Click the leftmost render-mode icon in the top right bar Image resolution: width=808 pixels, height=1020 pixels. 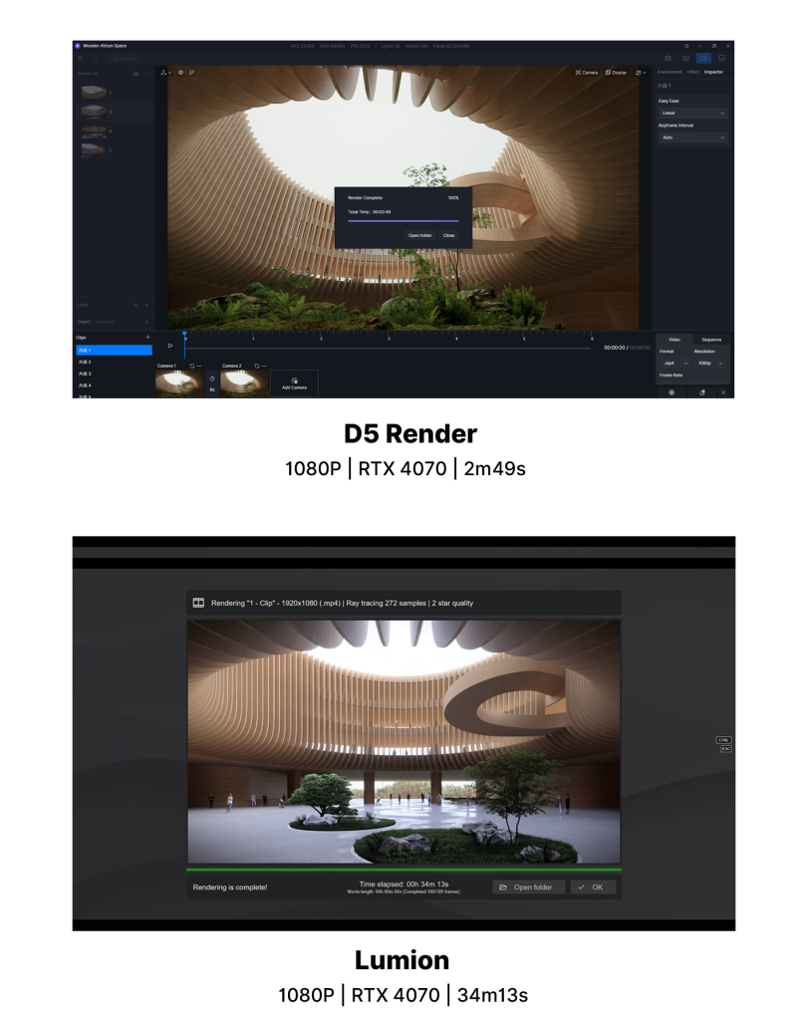(x=668, y=59)
